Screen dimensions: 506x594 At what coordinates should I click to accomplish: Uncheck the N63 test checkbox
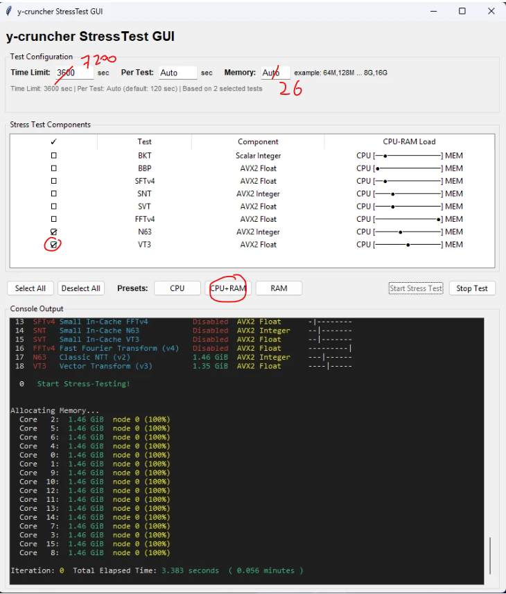(x=54, y=232)
